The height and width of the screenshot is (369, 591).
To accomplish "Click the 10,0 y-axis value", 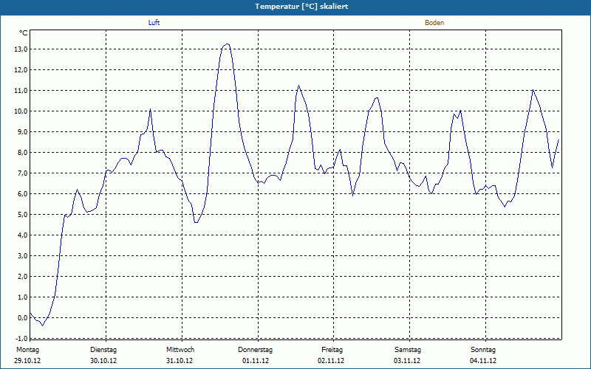I will pos(21,111).
